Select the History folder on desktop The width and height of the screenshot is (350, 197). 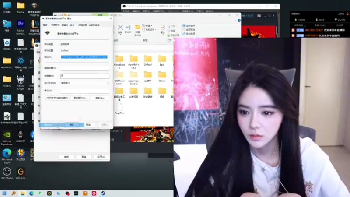click(7, 81)
